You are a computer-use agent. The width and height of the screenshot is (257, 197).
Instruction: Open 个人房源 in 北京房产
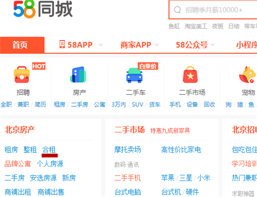point(50,164)
